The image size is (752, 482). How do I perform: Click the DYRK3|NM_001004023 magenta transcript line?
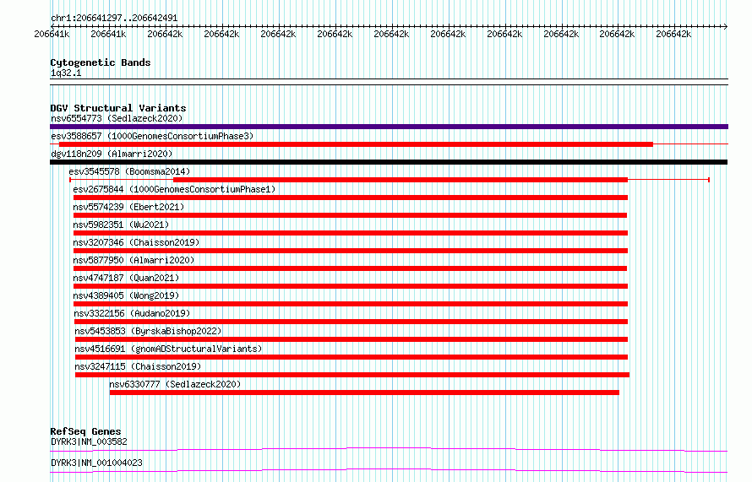pos(389,470)
